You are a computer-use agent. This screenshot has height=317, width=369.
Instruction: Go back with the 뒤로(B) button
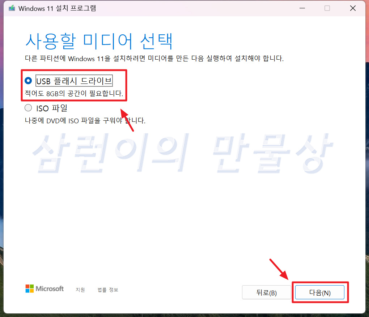coord(266,292)
